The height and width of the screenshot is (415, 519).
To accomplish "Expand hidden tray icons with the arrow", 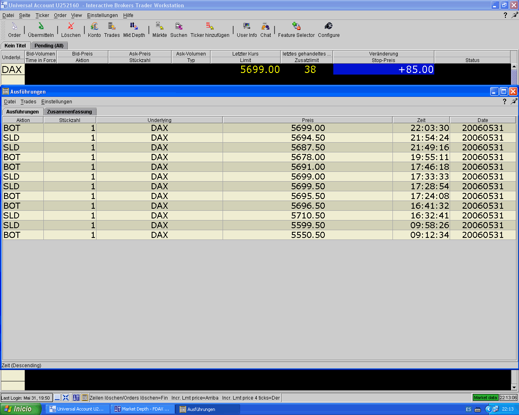I will tap(488, 409).
